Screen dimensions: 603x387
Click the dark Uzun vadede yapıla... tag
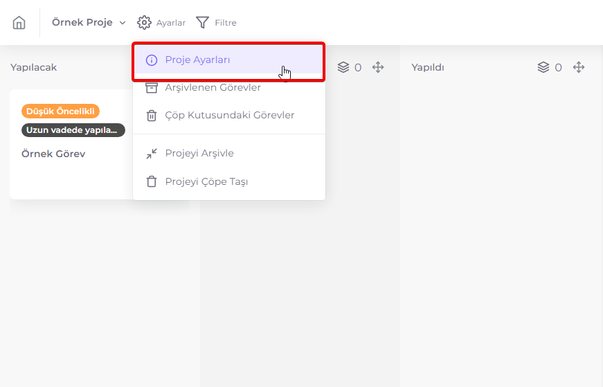73,130
